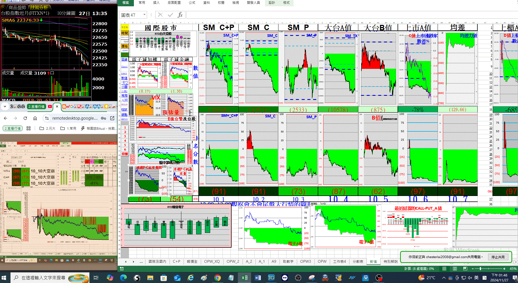Click the Task View icon on taskbar
The width and height of the screenshot is (518, 283).
pos(96,278)
